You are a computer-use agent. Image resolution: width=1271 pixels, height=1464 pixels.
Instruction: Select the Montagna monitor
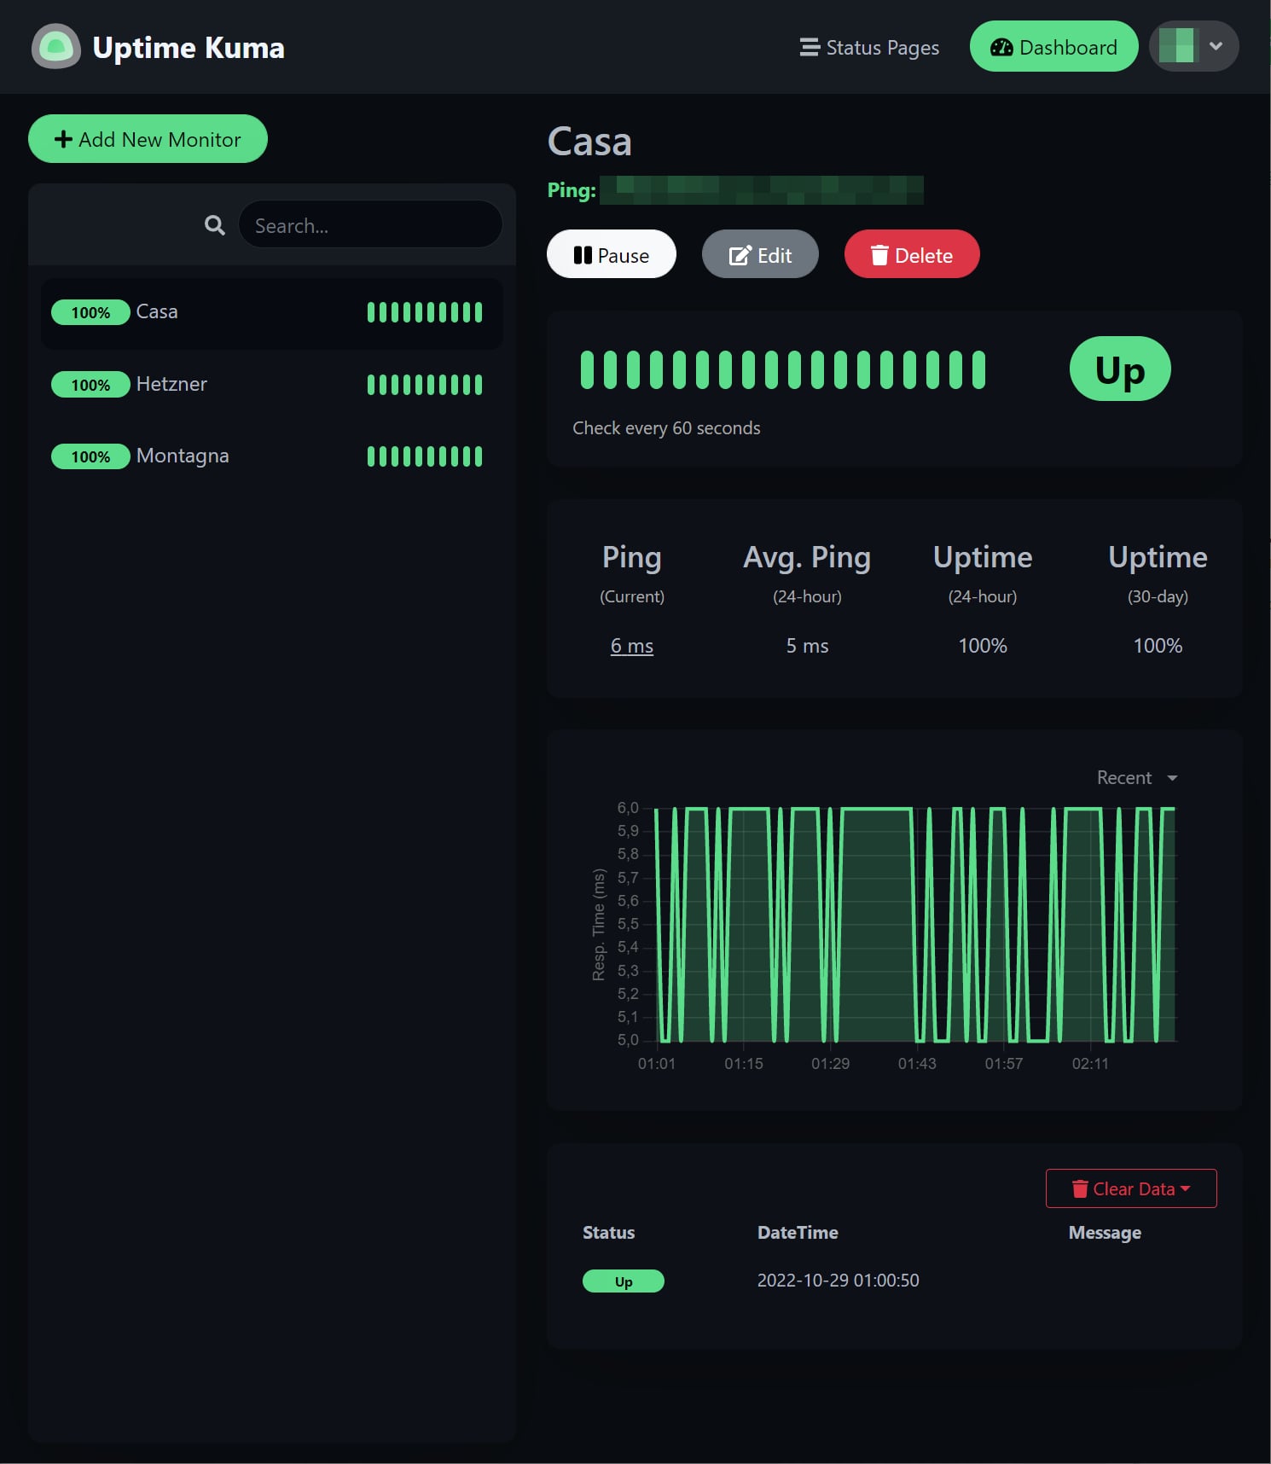coord(271,456)
